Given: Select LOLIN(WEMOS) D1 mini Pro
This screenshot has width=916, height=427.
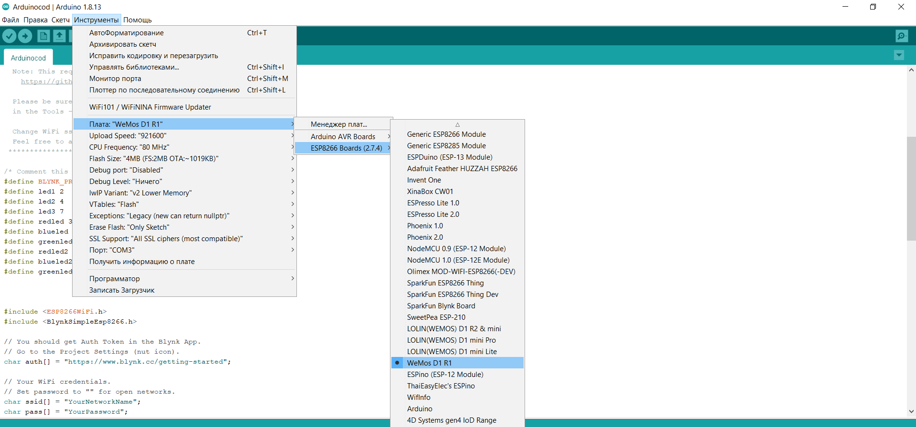Looking at the screenshot, I should coord(457,340).
